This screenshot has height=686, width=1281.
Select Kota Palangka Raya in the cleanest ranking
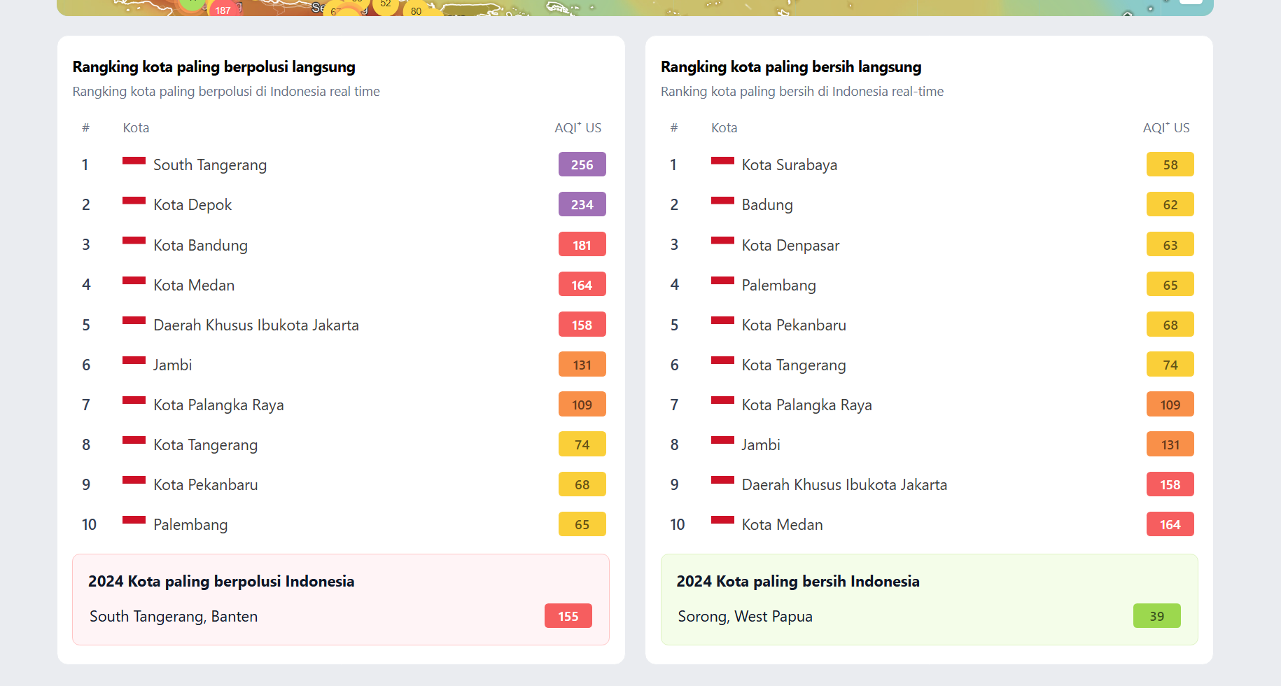pyautogui.click(x=806, y=405)
